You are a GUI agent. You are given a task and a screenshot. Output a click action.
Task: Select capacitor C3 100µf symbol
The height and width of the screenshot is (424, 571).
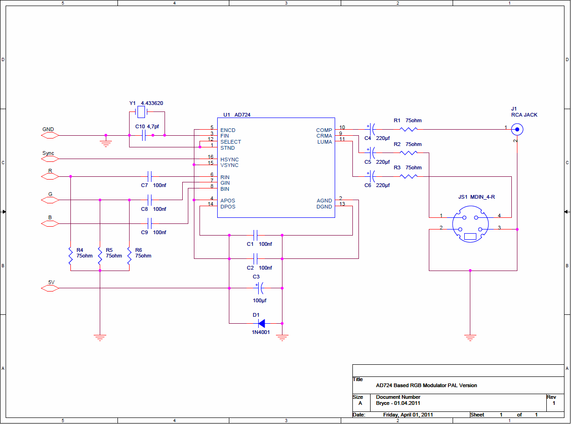(x=259, y=288)
